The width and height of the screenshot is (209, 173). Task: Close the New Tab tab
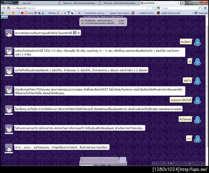57,3
